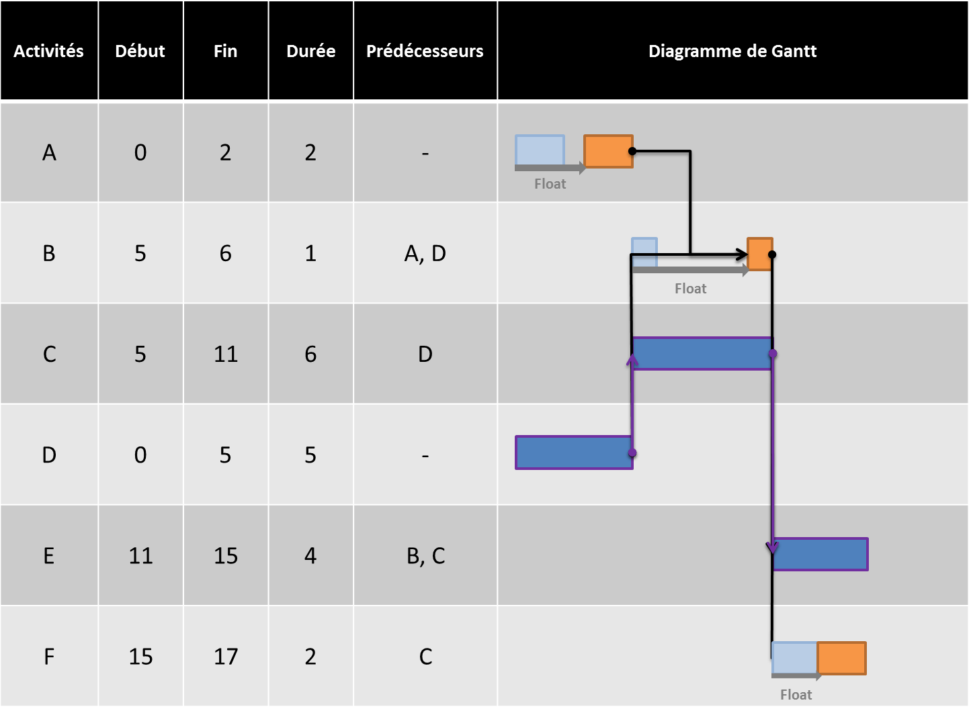Select the Début column header

140,51
